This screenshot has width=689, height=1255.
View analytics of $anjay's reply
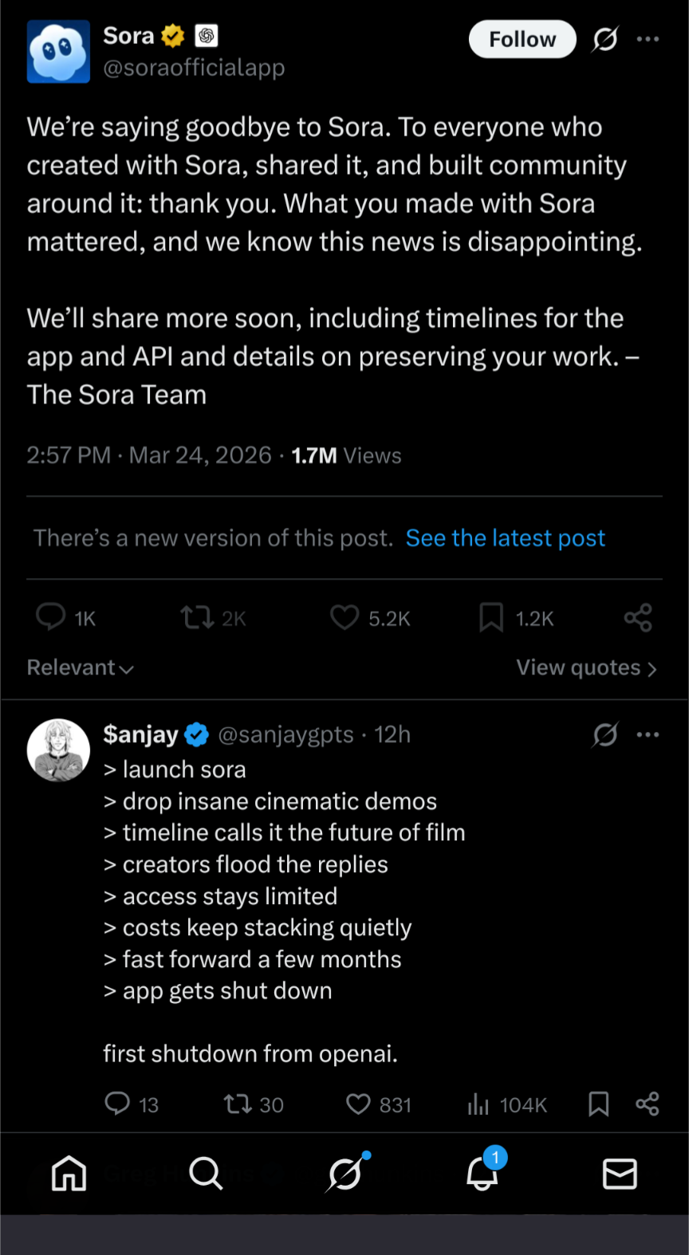pyautogui.click(x=478, y=1104)
